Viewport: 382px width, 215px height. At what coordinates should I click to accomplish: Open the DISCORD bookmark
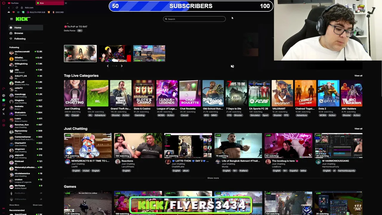click(58, 12)
